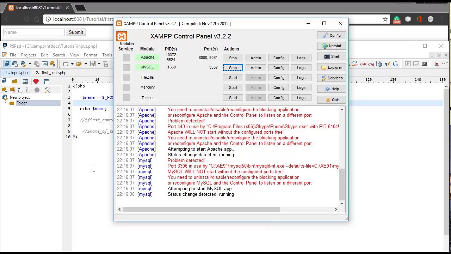Click the lowercase tag icon in PSPad
Viewport: 451px width, 254px height.
371,64
